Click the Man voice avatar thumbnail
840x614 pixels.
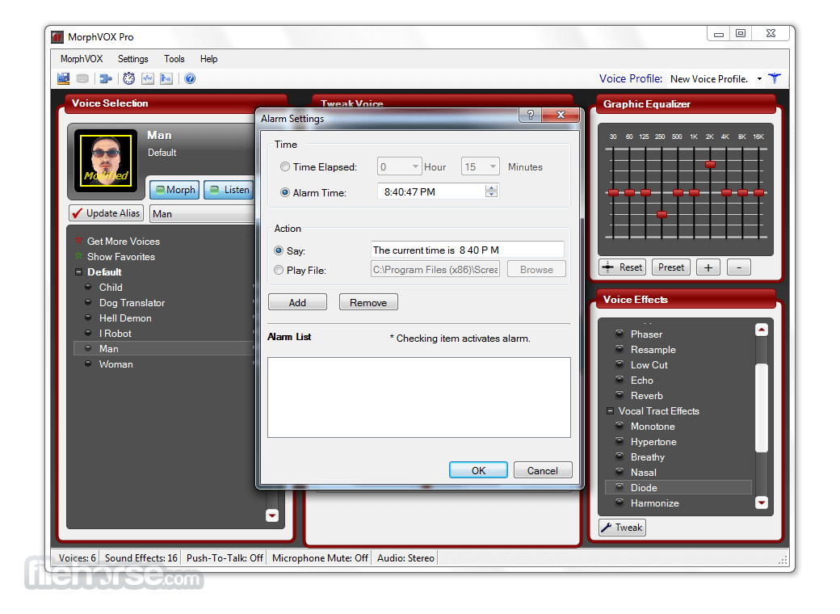(106, 161)
